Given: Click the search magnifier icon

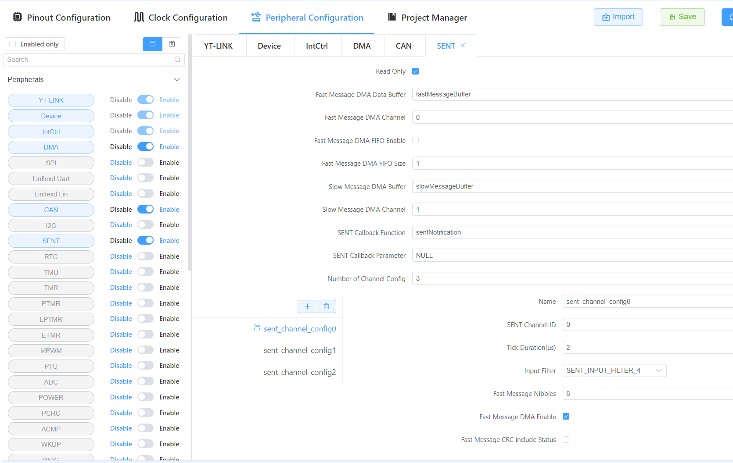Looking at the screenshot, I should click(x=177, y=60).
